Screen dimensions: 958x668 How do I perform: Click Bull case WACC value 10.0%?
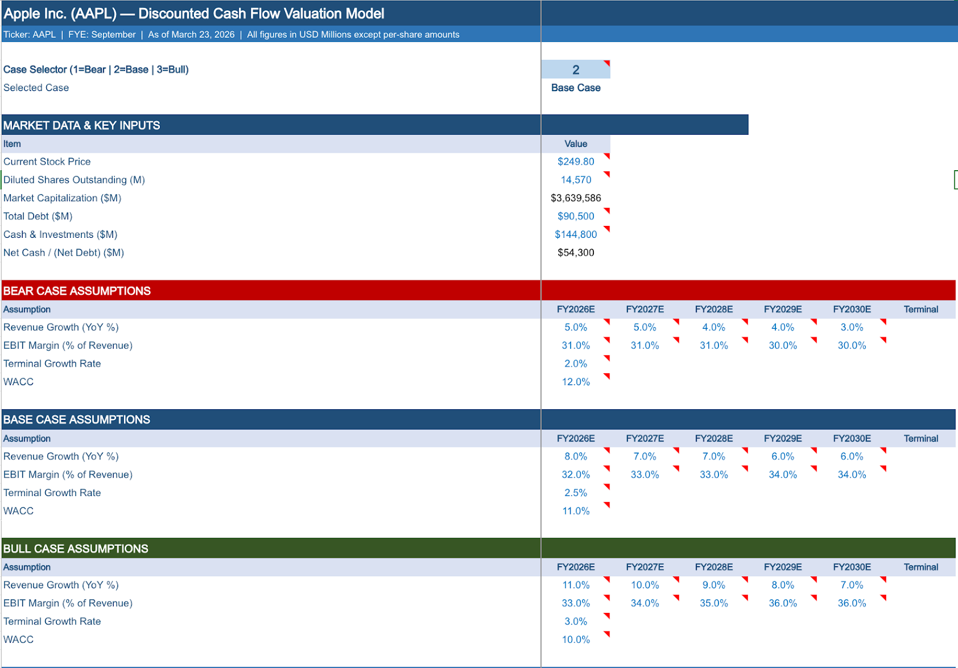point(575,640)
